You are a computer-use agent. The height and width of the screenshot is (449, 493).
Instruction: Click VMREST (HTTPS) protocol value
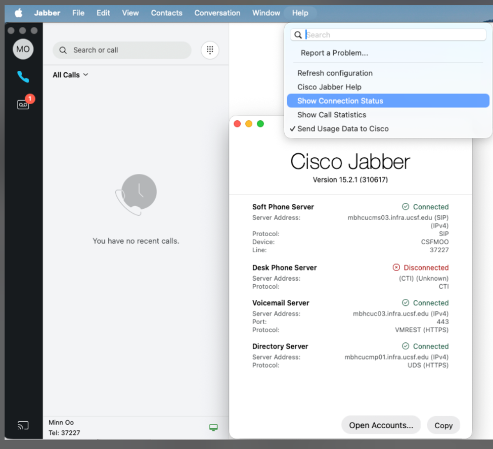click(422, 330)
